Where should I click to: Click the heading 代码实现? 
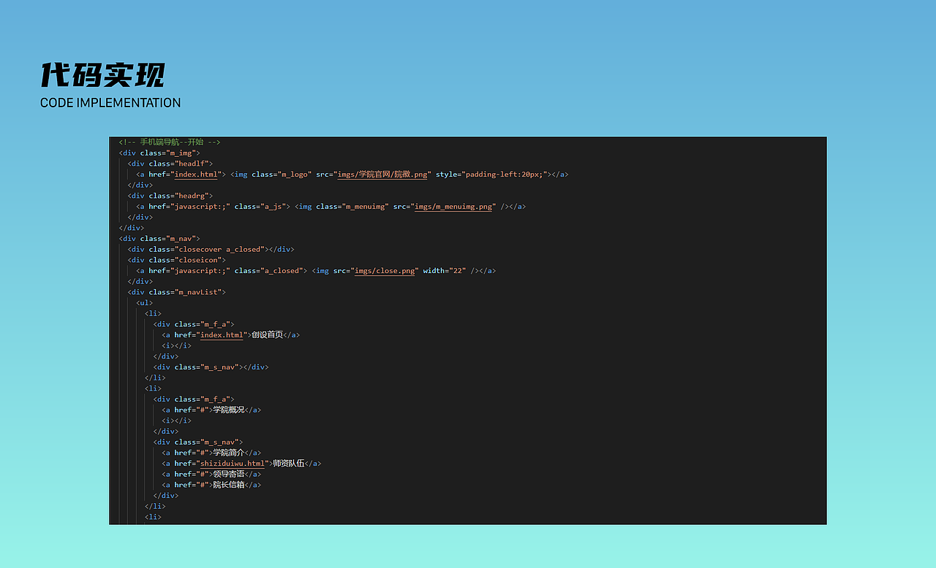click(102, 75)
